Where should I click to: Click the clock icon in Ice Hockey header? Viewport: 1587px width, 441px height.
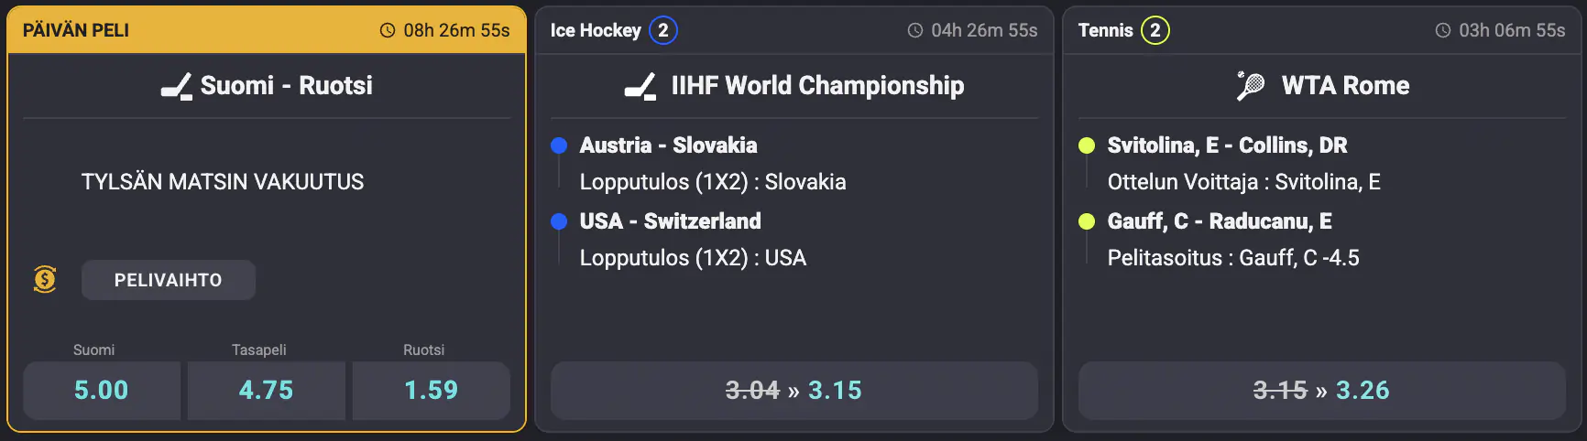coord(914,30)
